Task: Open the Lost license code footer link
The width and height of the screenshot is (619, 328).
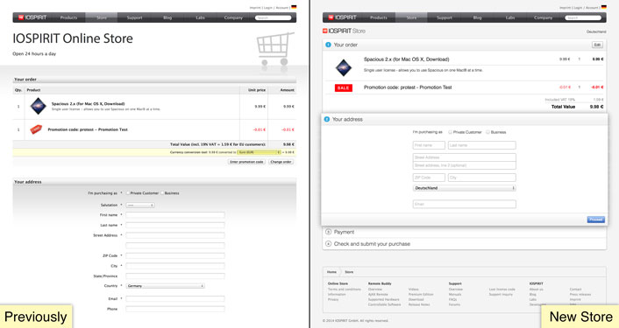Action: coord(502,289)
